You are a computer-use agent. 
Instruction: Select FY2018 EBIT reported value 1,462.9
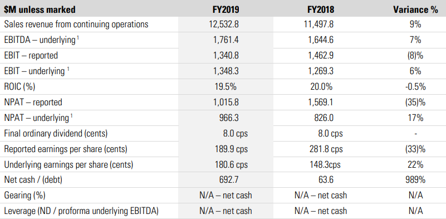click(321, 56)
